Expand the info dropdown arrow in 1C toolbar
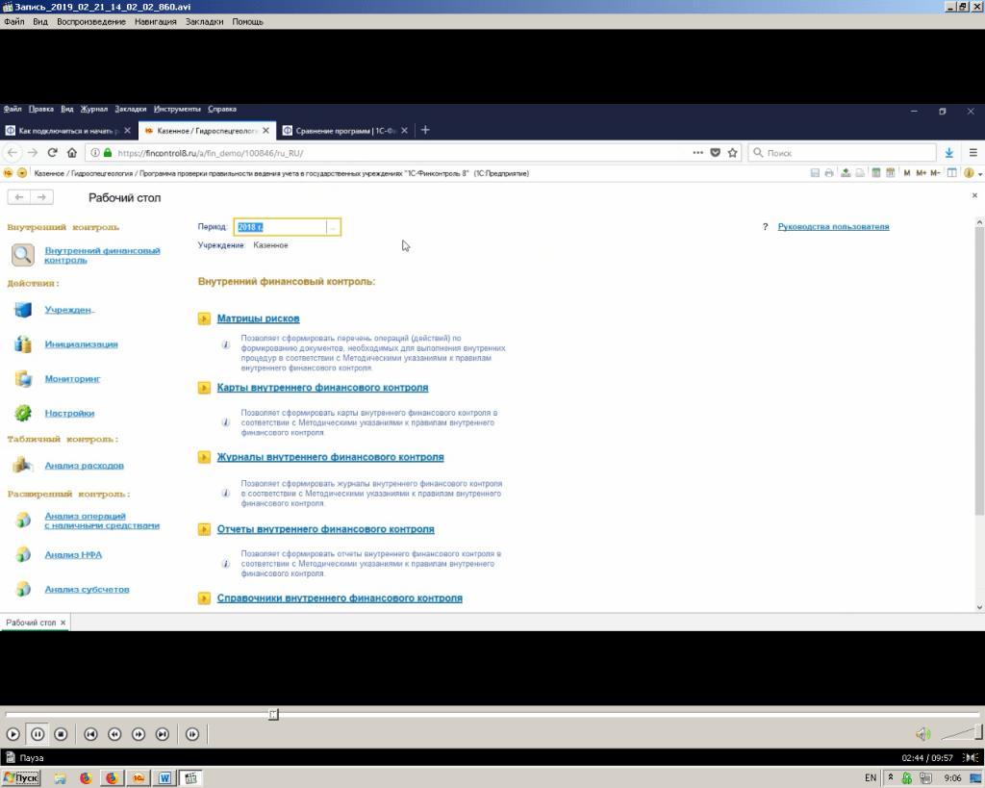Screen dimensions: 985x788 (979, 173)
